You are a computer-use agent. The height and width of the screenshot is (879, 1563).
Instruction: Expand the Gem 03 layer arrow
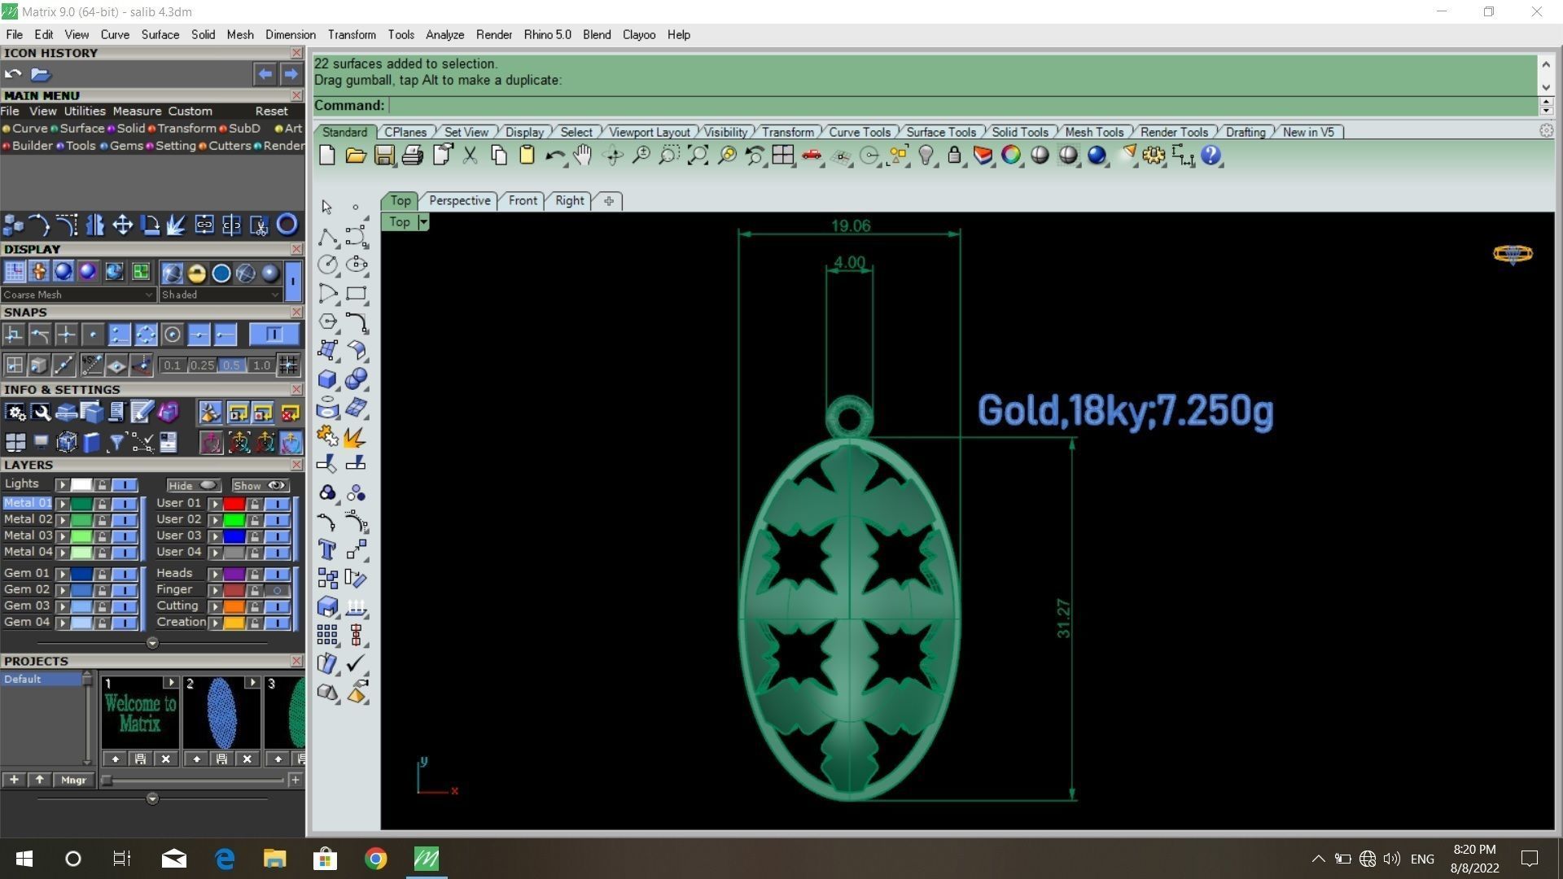click(62, 606)
